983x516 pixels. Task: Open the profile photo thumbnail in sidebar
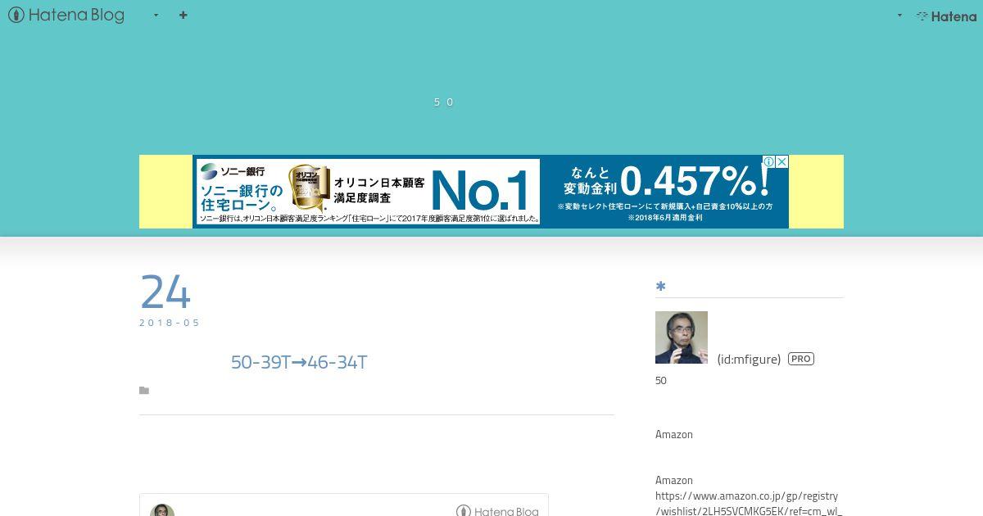click(x=682, y=337)
